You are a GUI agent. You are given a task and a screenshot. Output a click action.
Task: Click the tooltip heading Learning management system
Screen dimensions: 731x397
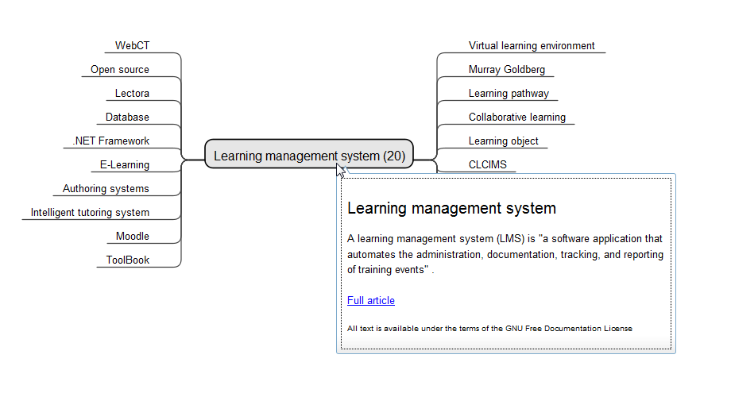click(x=451, y=208)
